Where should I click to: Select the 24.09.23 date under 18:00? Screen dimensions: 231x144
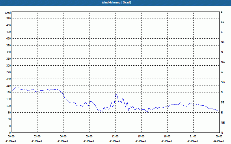click(167, 141)
